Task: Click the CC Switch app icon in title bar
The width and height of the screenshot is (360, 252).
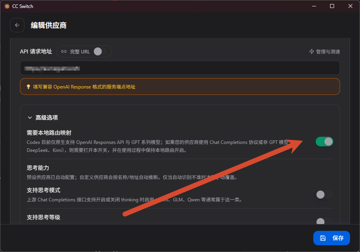Action: [7, 6]
